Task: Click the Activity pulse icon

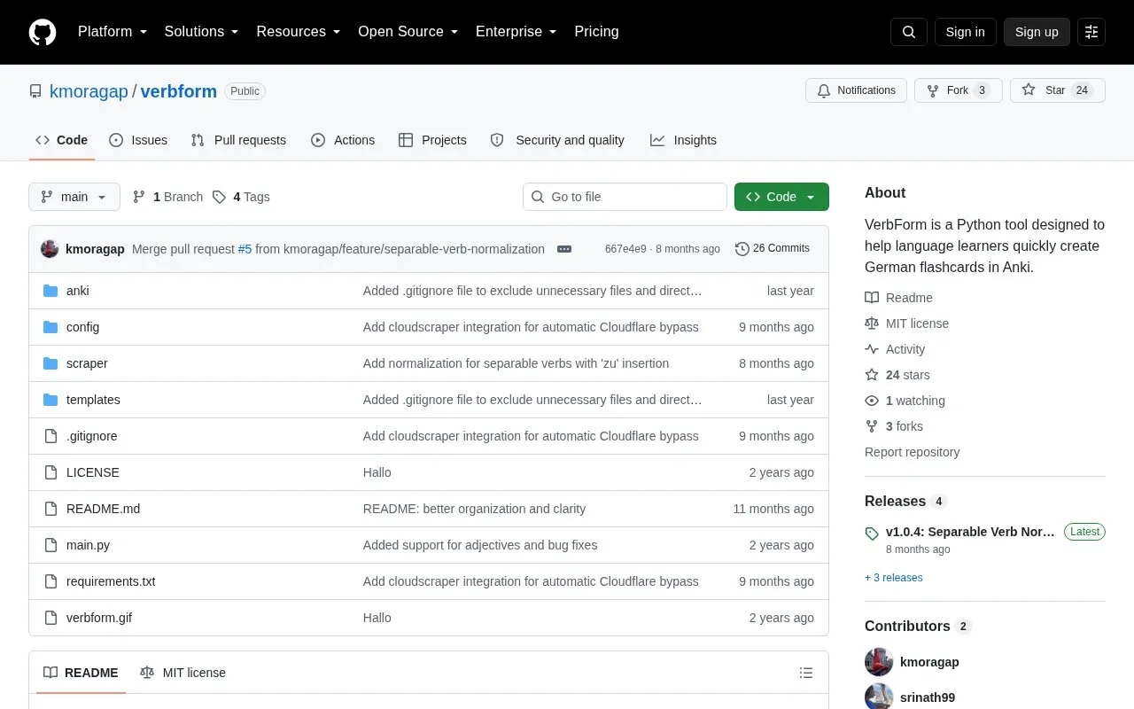Action: tap(872, 349)
